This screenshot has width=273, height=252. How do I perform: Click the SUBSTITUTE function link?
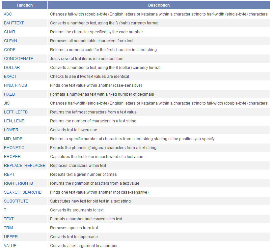[16, 201]
